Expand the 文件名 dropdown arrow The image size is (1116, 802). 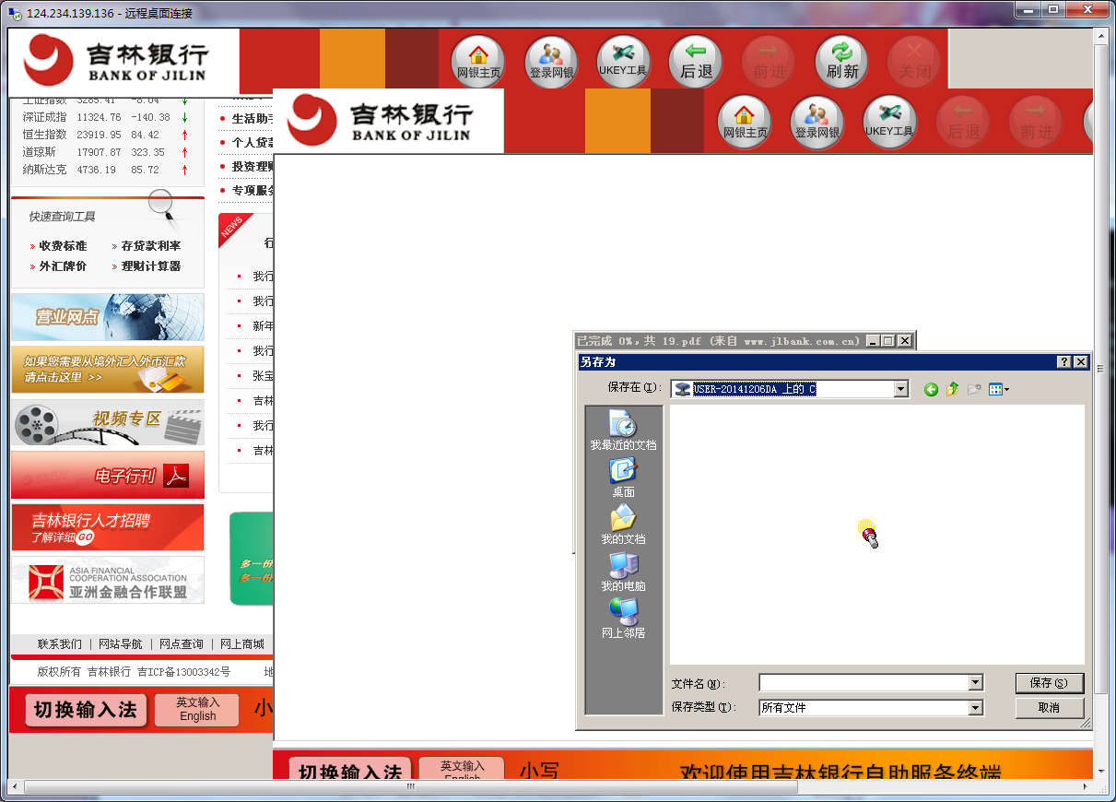976,683
